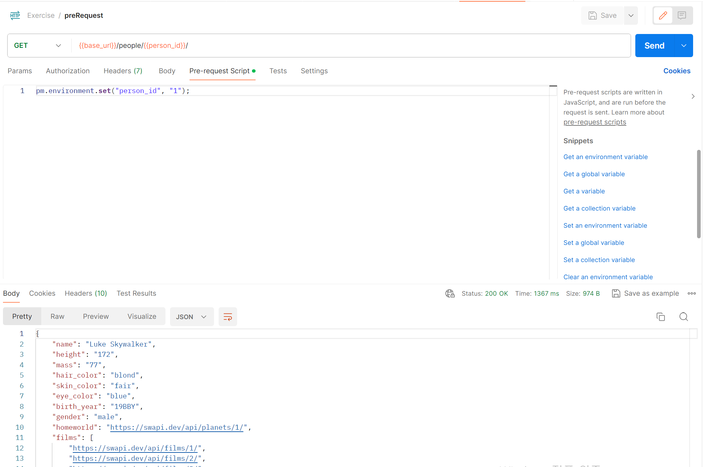Screen dimensions: 703x467
Task: Open the pre-request scripts help link
Action: click(x=595, y=122)
